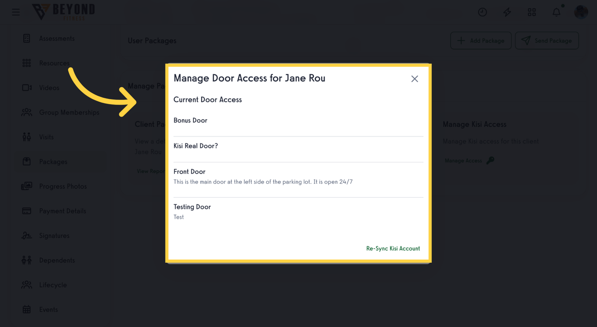The height and width of the screenshot is (327, 597).
Task: Open the hamburger menu icon
Action: 16,12
